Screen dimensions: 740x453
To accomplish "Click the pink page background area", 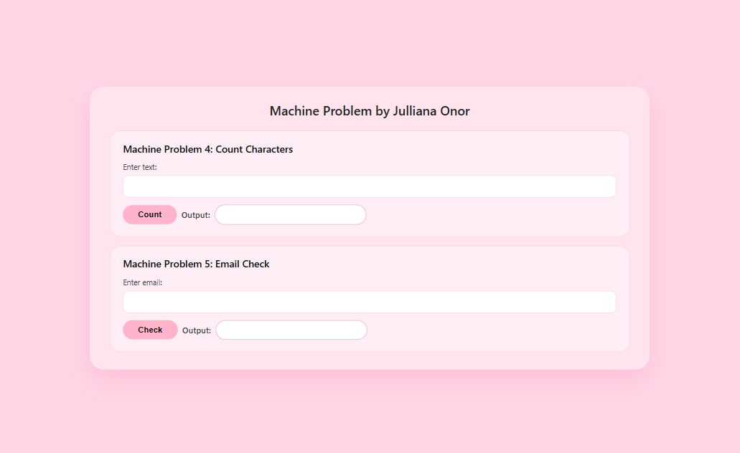I will click(x=370, y=416).
